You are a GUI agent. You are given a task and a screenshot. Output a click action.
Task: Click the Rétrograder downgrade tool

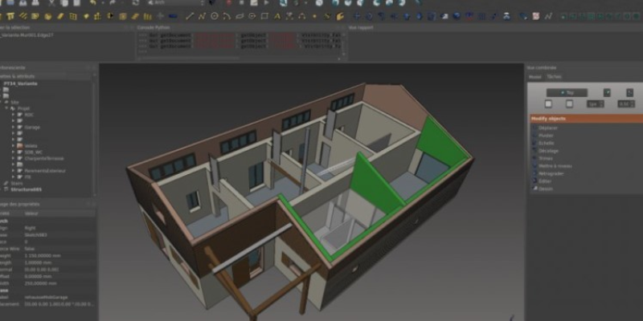pos(551,173)
